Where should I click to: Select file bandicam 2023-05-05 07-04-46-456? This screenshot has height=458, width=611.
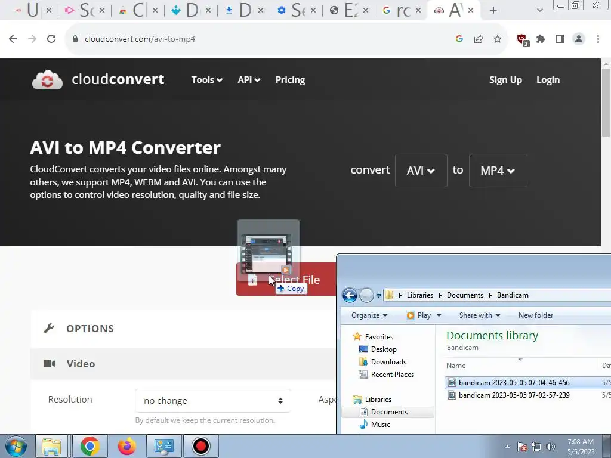[514, 383]
